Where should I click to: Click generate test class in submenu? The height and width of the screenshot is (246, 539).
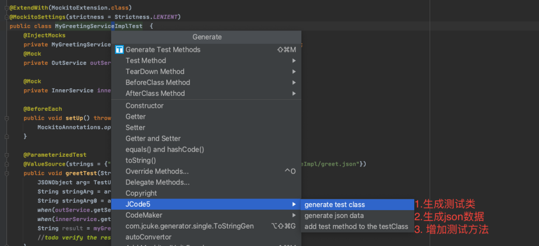[334, 205]
